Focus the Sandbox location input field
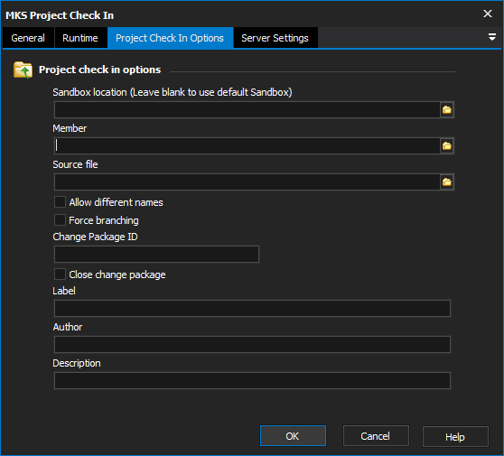The width and height of the screenshot is (504, 456). tap(247, 110)
